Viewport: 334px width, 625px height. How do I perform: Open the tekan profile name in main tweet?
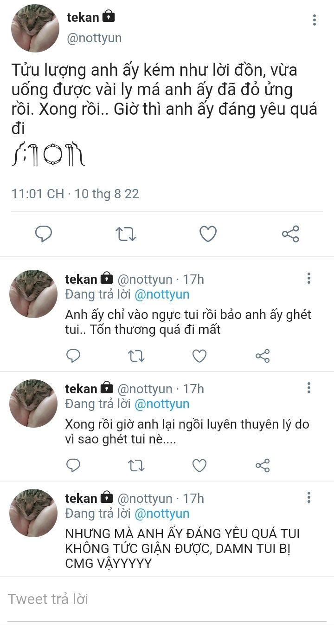83,18
